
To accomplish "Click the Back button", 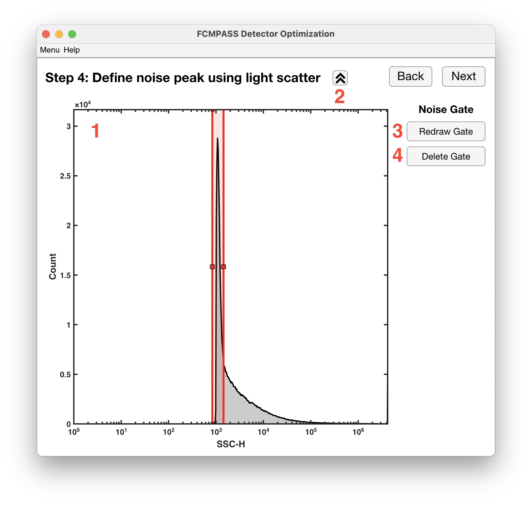I will [x=410, y=77].
